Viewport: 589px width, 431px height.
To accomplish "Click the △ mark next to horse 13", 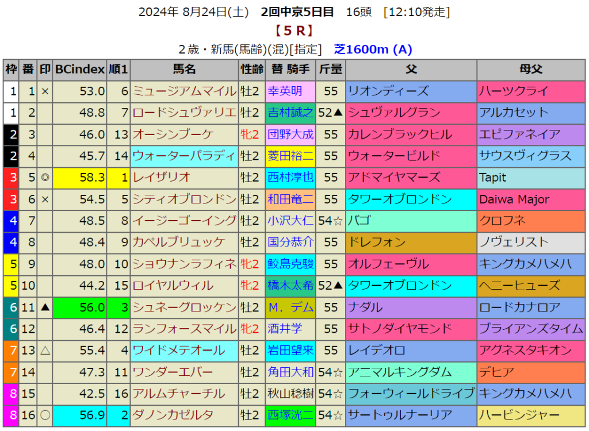I will point(45,351).
